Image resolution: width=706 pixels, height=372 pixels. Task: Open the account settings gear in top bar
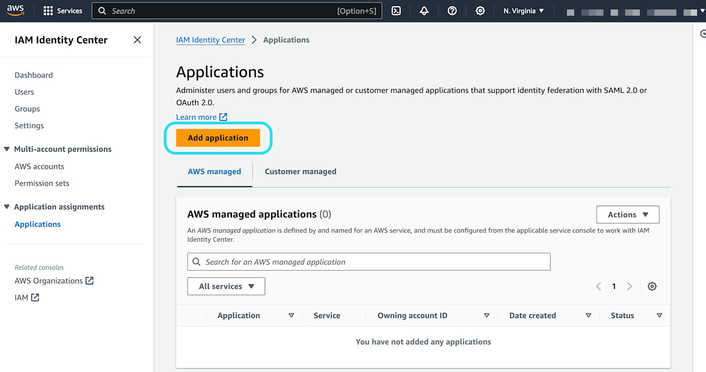(x=480, y=11)
